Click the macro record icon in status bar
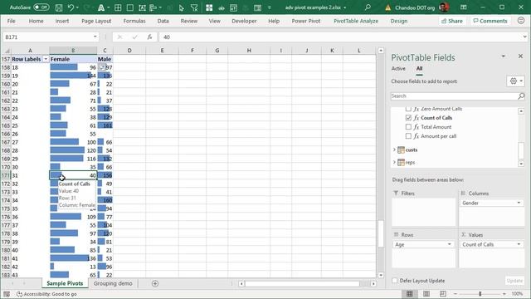The image size is (531, 299). point(7,294)
